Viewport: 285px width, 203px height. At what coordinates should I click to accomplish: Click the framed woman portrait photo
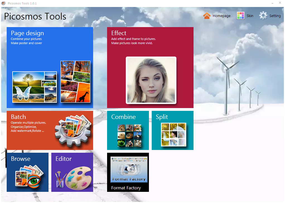(x=151, y=80)
